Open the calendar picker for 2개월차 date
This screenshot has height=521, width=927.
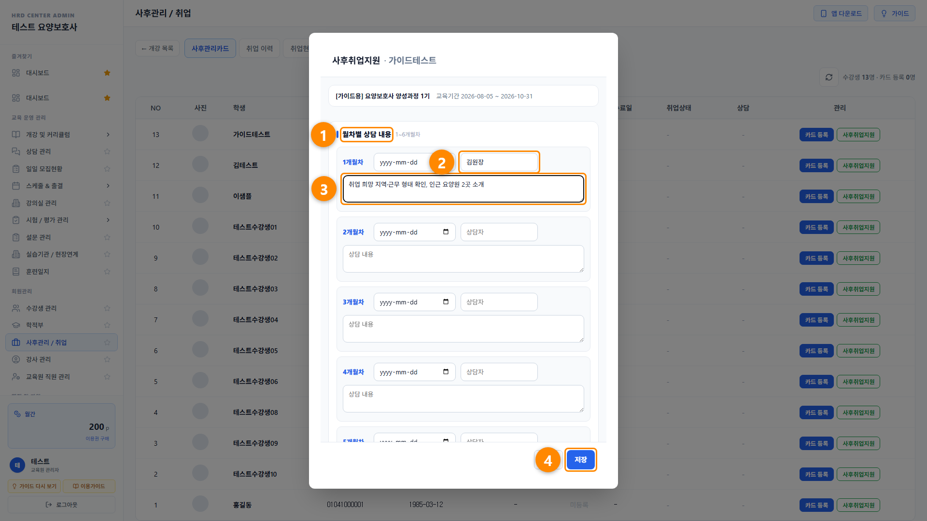pos(446,232)
